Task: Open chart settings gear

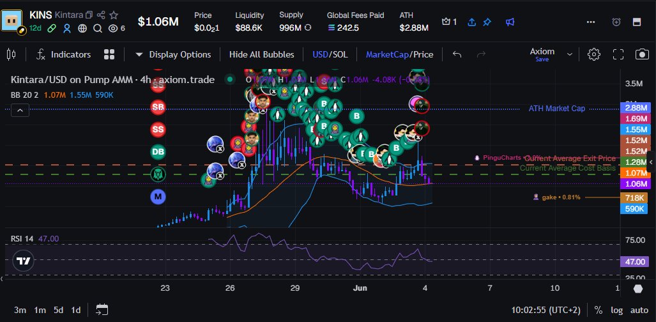Action: click(593, 54)
